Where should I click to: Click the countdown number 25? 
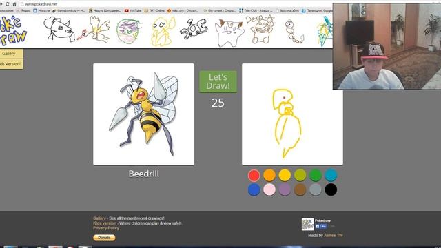[x=218, y=103]
